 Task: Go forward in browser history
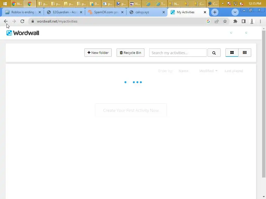14,21
